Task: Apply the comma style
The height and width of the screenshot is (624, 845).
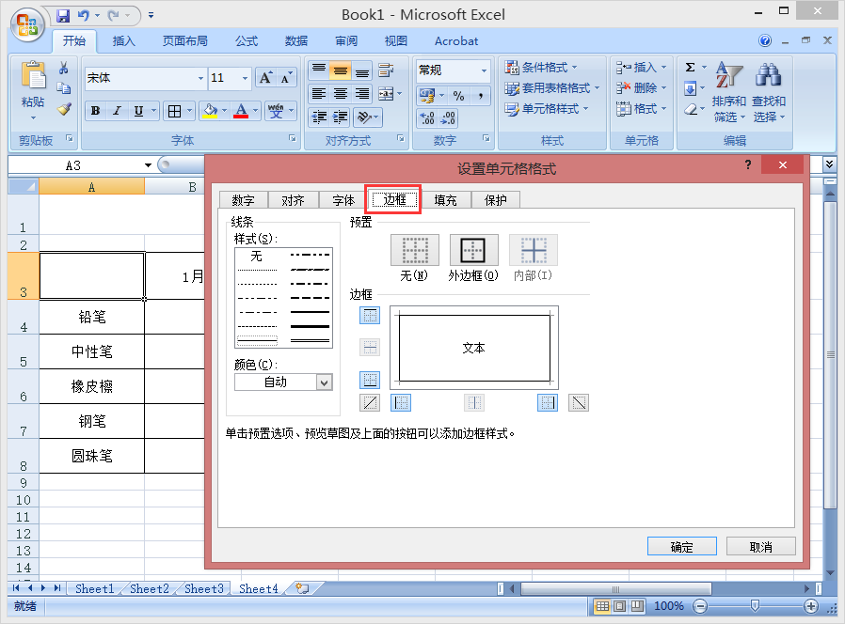Action: pos(480,96)
